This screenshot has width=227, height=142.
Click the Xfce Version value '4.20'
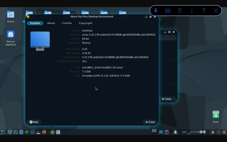click(84, 49)
